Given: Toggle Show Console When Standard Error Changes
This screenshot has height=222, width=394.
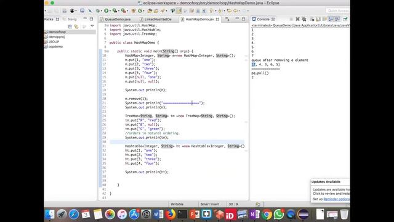Looking at the screenshot, I should click(337, 19).
